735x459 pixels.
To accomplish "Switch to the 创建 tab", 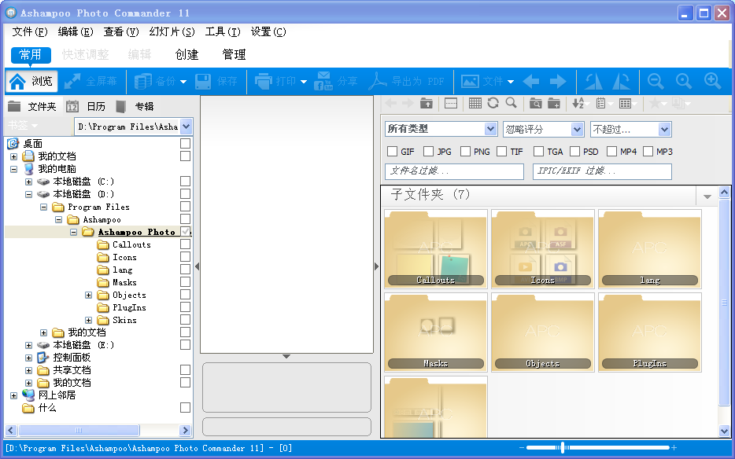I will tap(187, 54).
